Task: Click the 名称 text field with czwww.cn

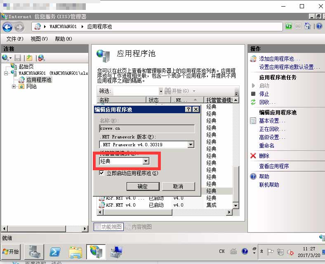Action: (147, 128)
